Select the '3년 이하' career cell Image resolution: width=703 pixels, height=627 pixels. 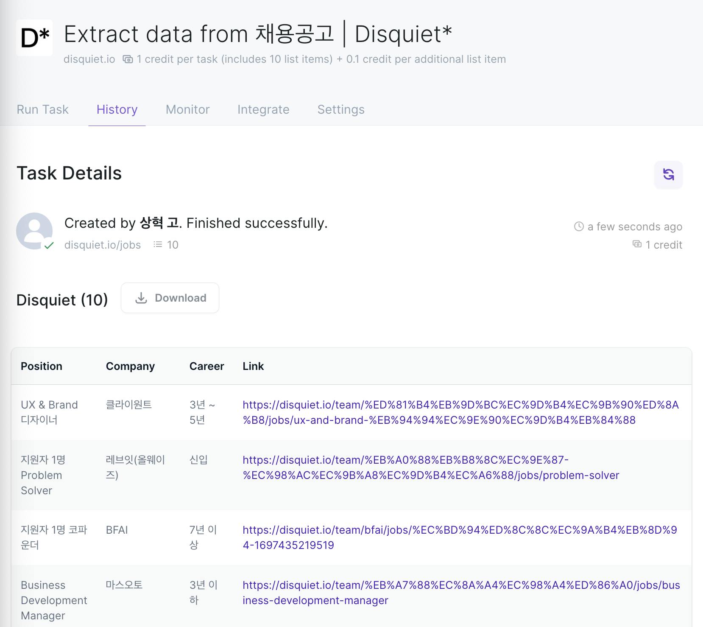pyautogui.click(x=204, y=593)
